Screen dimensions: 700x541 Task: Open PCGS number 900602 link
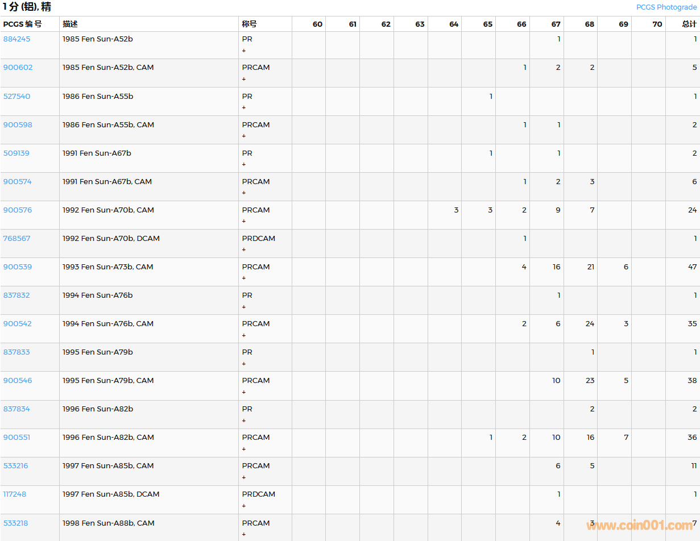[18, 68]
